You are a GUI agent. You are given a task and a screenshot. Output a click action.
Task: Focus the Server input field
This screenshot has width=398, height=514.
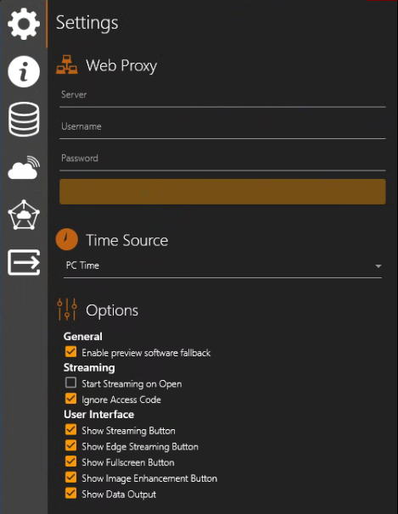pyautogui.click(x=222, y=97)
